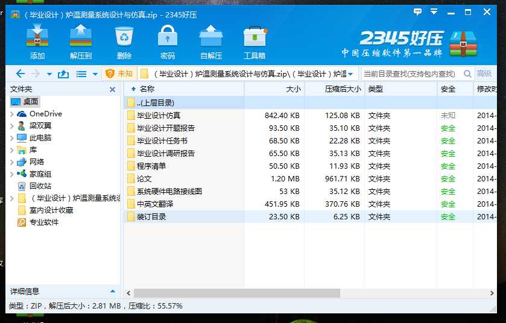Screen dimensions: 506x323
Task: Click the 未知 security status button
Action: click(x=119, y=74)
